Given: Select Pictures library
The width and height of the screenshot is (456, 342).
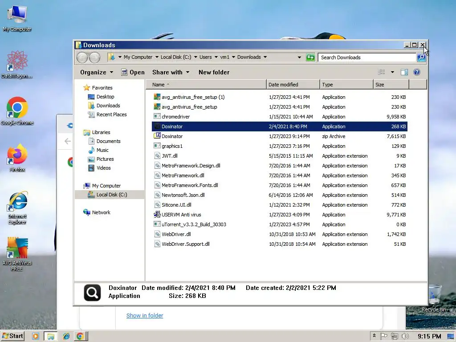Looking at the screenshot, I should point(105,159).
